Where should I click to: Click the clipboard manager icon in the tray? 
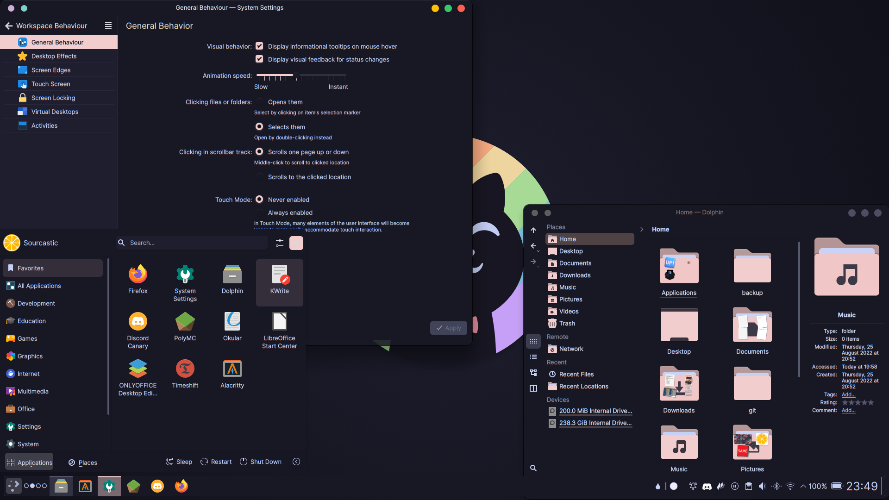[748, 486]
